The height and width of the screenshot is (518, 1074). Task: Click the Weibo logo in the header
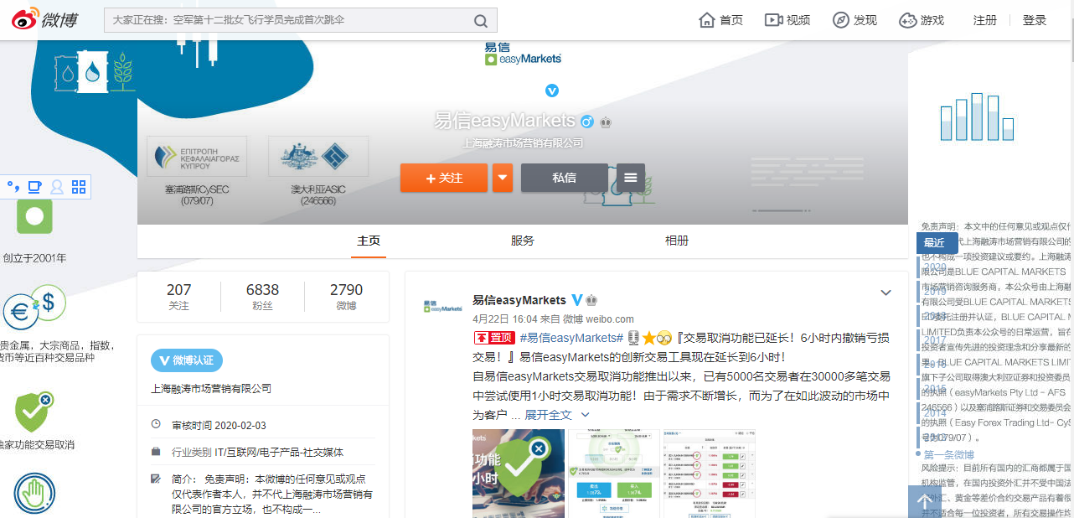(44, 19)
